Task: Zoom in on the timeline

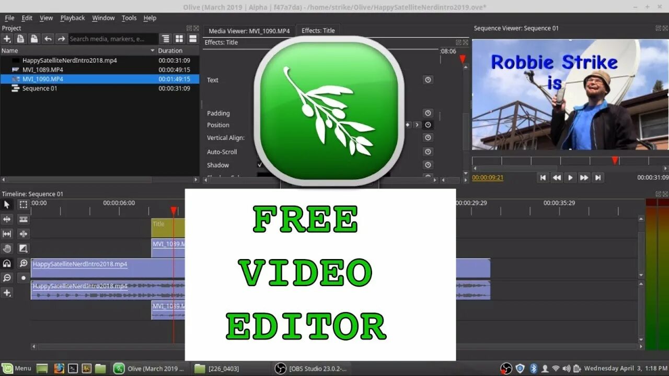Action: coord(24,263)
